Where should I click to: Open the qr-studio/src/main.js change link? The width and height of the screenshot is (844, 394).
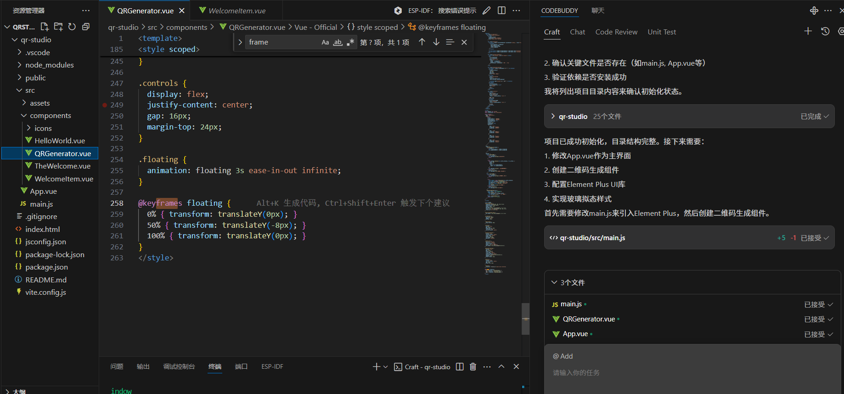tap(592, 238)
